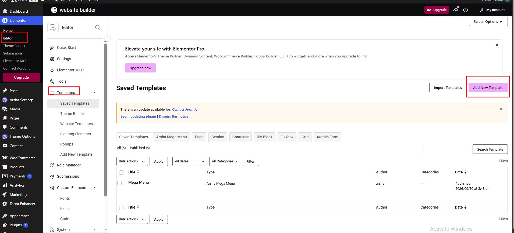Close the Elementor Pro promotion banner
This screenshot has width=514, height=233.
click(497, 45)
